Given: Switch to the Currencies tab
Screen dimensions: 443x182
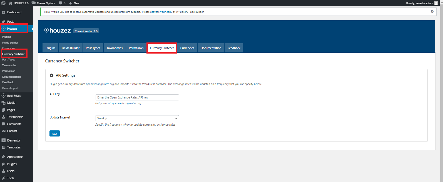Looking at the screenshot, I should [x=187, y=48].
